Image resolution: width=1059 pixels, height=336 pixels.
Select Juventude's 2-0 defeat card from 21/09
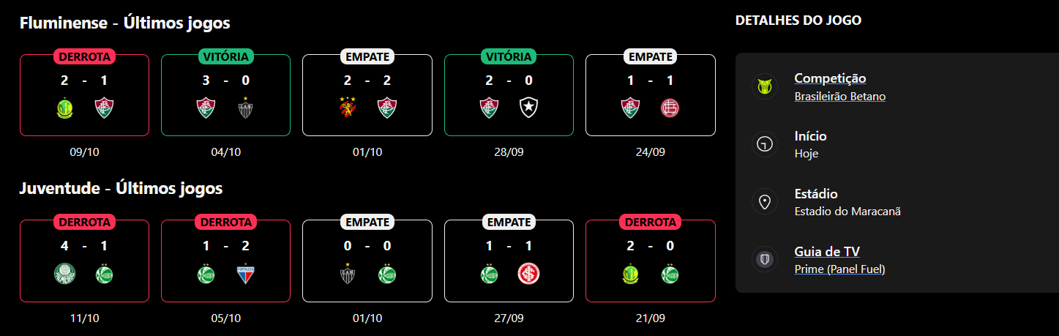click(650, 261)
